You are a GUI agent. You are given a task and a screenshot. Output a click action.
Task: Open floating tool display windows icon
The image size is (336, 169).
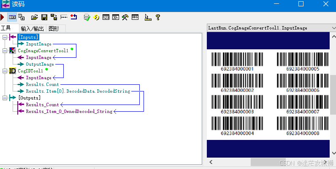[x=22, y=17]
